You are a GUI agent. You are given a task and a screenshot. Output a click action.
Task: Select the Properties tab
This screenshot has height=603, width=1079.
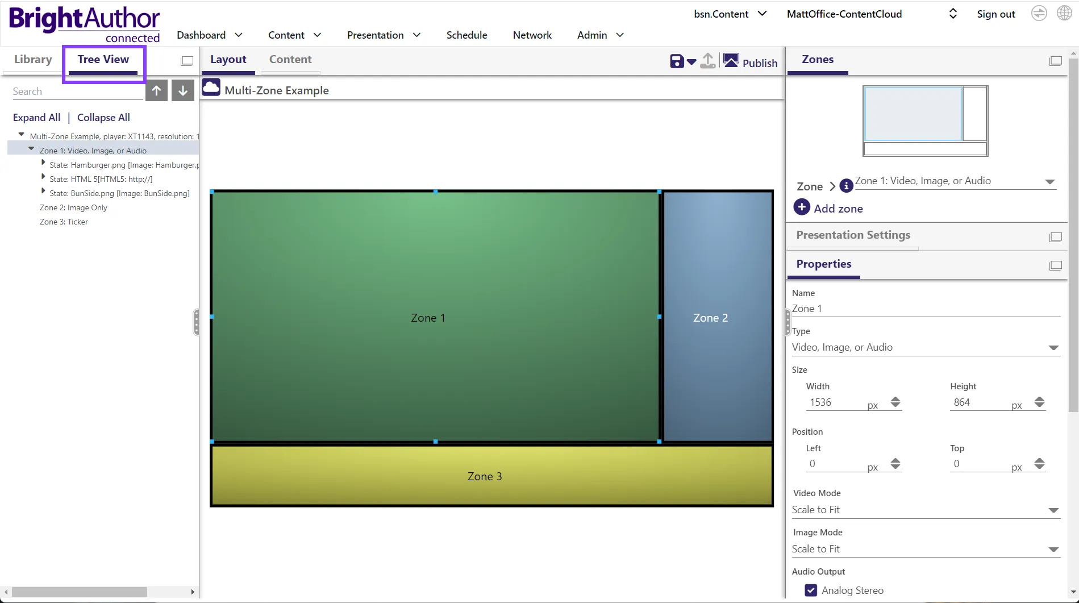824,264
